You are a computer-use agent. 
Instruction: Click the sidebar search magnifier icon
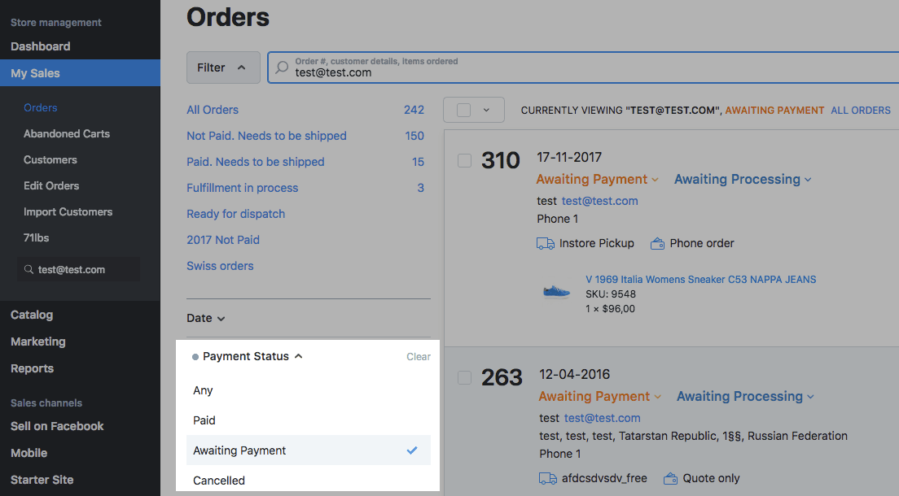pyautogui.click(x=29, y=269)
